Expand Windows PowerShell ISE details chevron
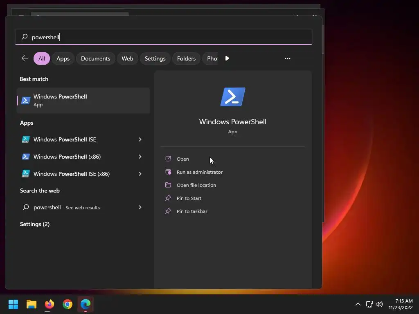419x314 pixels. click(x=140, y=139)
